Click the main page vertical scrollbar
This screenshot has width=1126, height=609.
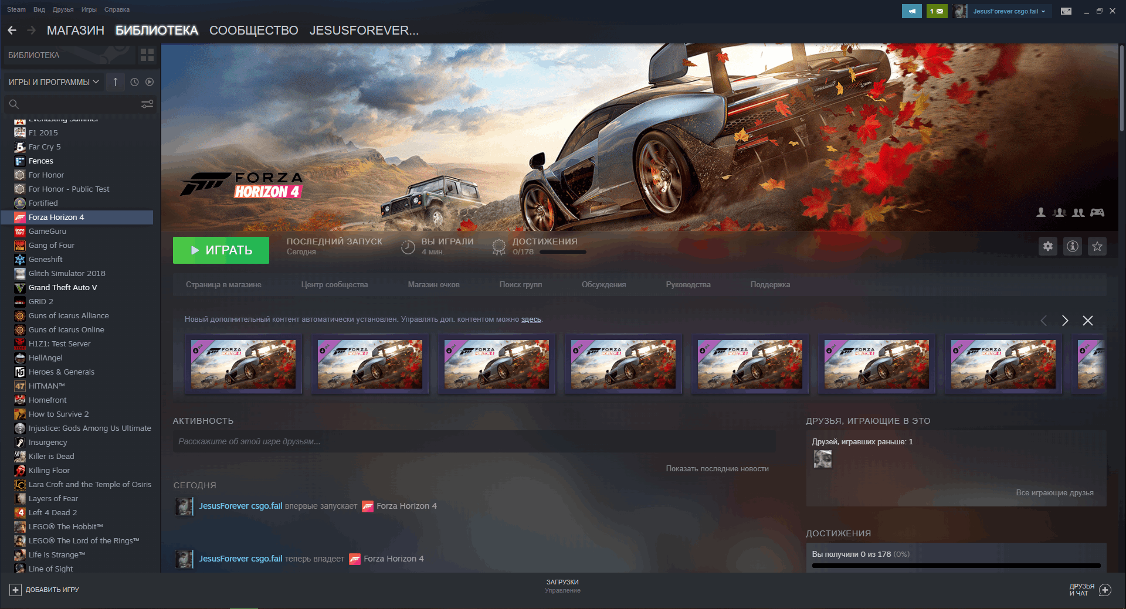coord(1121,88)
